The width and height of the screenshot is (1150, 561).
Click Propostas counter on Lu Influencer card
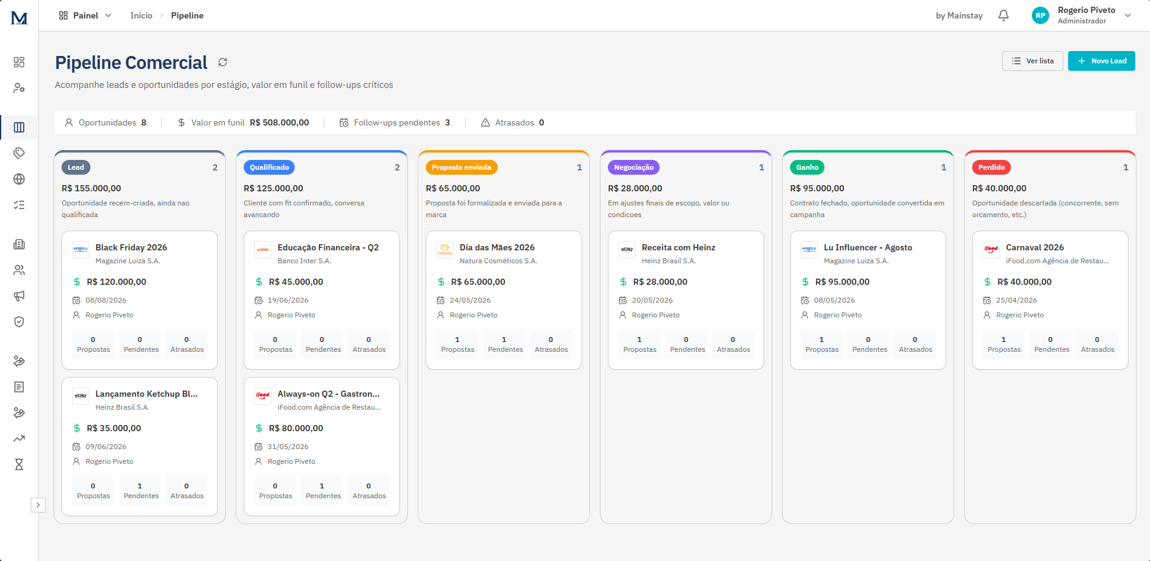click(822, 344)
